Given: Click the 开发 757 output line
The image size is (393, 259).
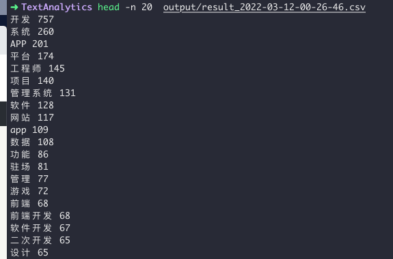Looking at the screenshot, I should click(32, 19).
